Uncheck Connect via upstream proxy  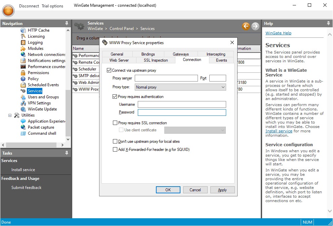(109, 70)
